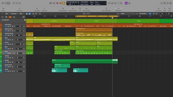173x97 pixels.
Task: Open the Note Pads icon
Action: [x=165, y=3]
